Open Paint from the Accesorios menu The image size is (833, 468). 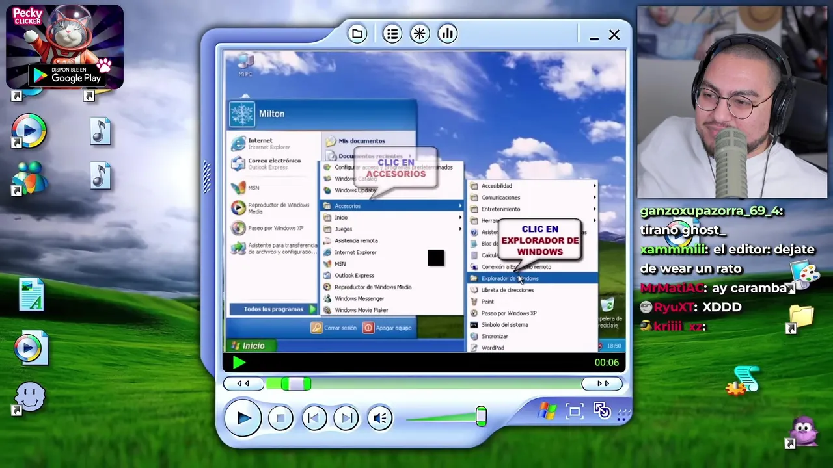[532, 302]
